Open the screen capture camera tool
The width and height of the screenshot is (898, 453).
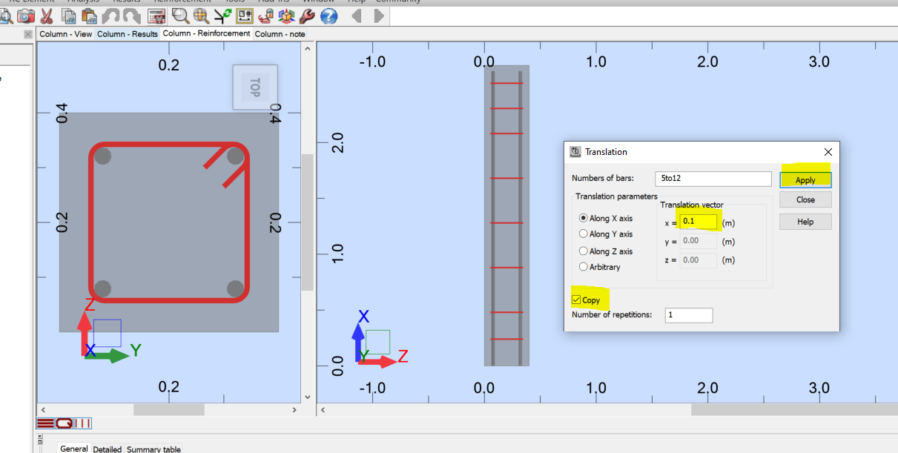click(25, 16)
